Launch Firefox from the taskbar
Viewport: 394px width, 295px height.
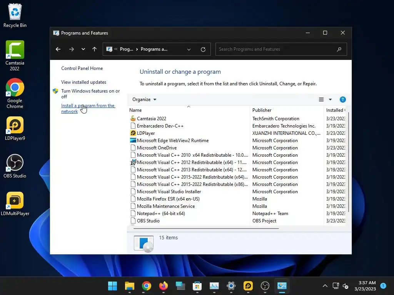tap(163, 286)
